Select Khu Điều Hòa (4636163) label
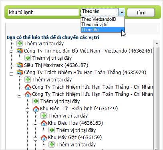 pos(76,123)
